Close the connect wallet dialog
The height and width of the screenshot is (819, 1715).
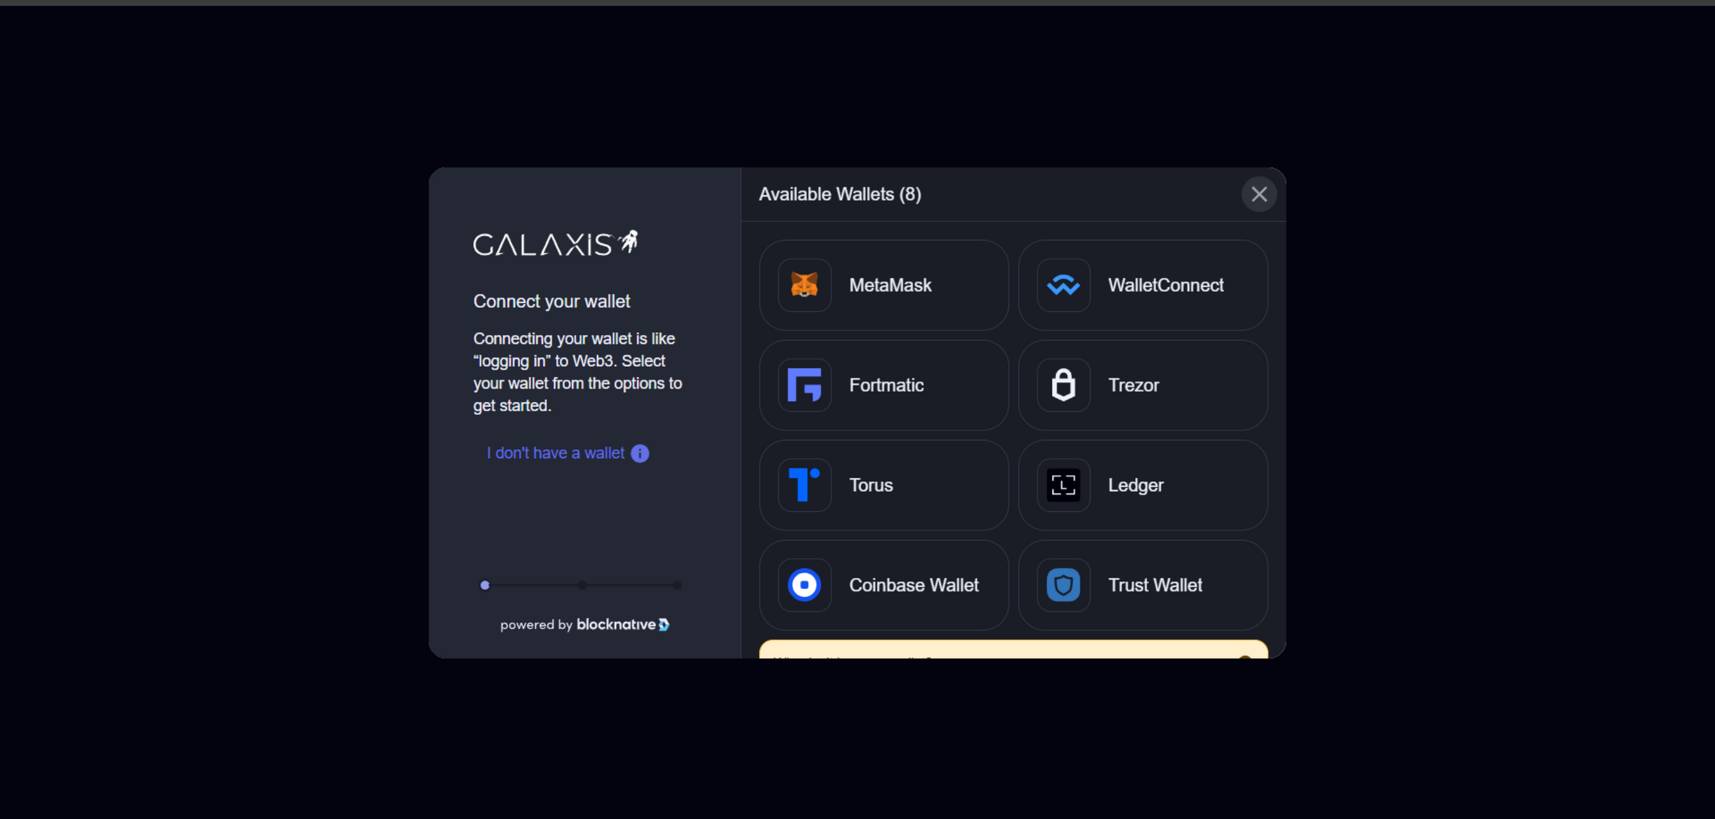(x=1258, y=194)
